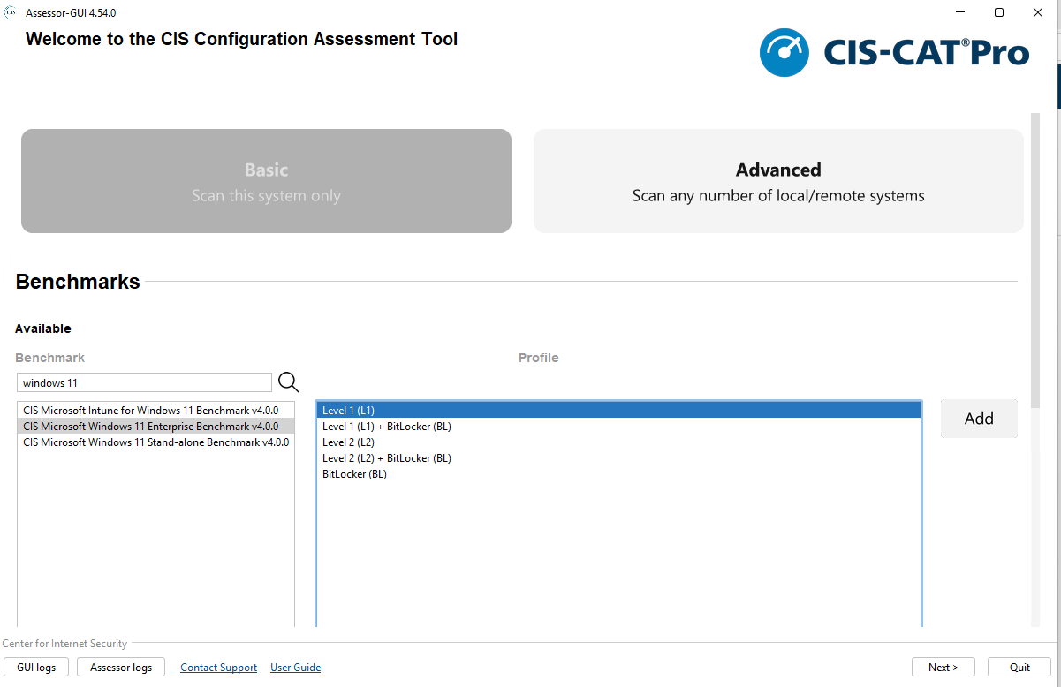1061x687 pixels.
Task: Click the Add button
Action: tap(978, 418)
